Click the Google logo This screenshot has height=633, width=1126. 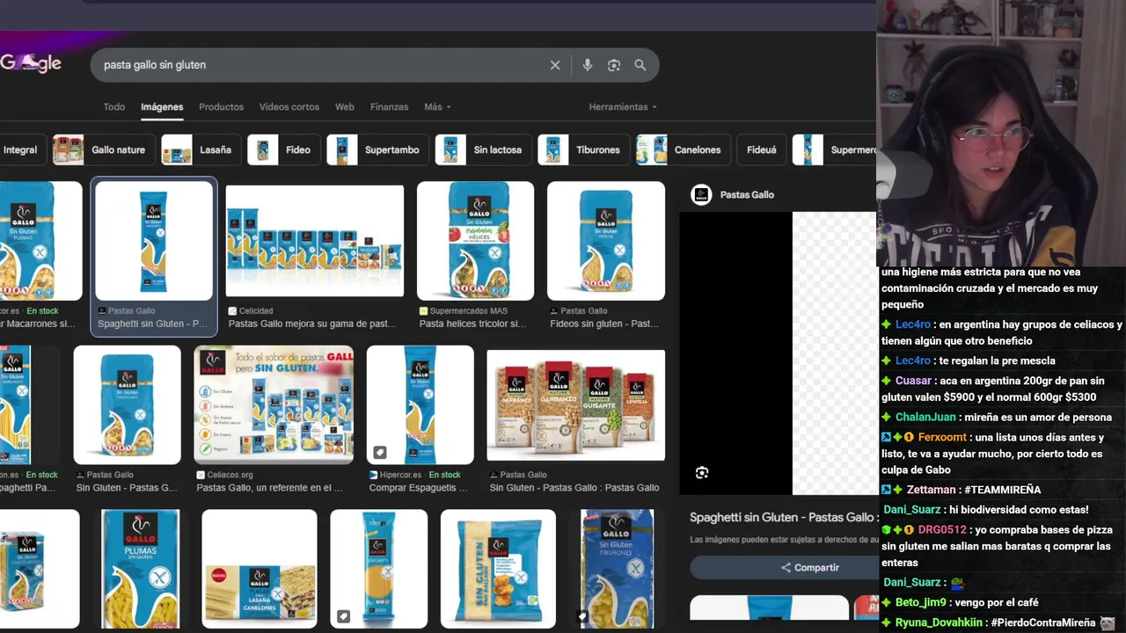(31, 63)
